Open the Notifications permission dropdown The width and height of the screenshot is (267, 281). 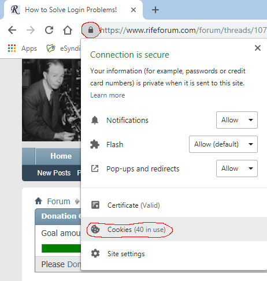coord(237,120)
